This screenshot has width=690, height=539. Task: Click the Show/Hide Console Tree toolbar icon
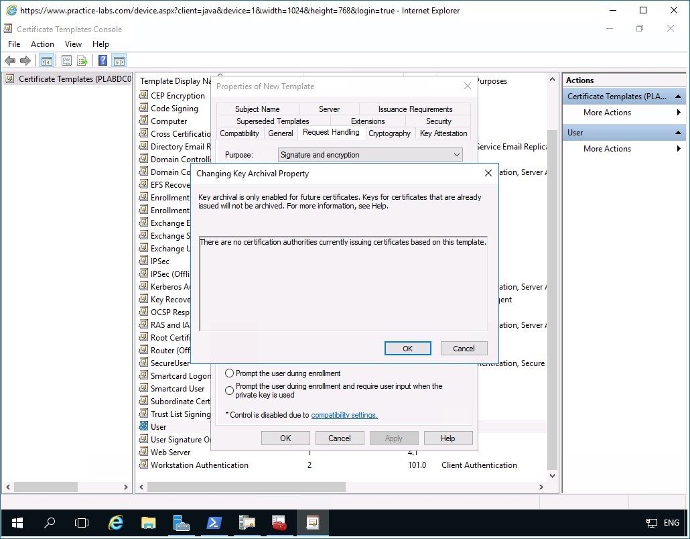click(46, 60)
